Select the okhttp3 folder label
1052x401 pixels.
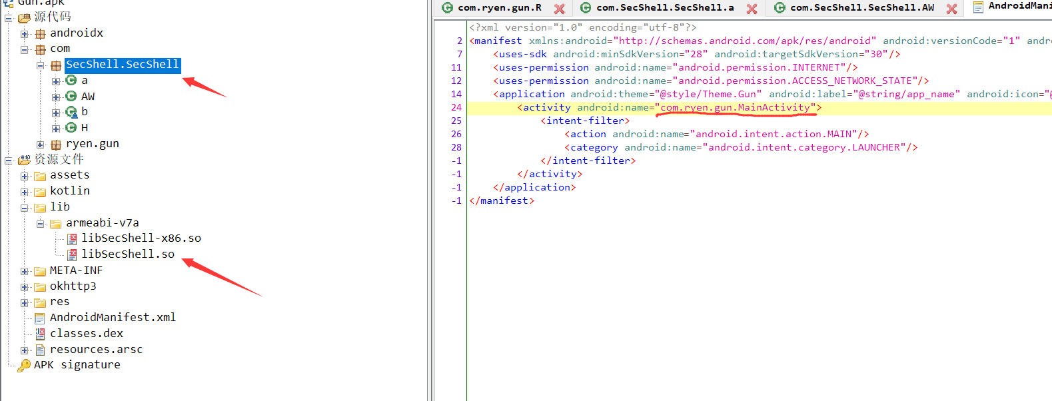(x=73, y=286)
